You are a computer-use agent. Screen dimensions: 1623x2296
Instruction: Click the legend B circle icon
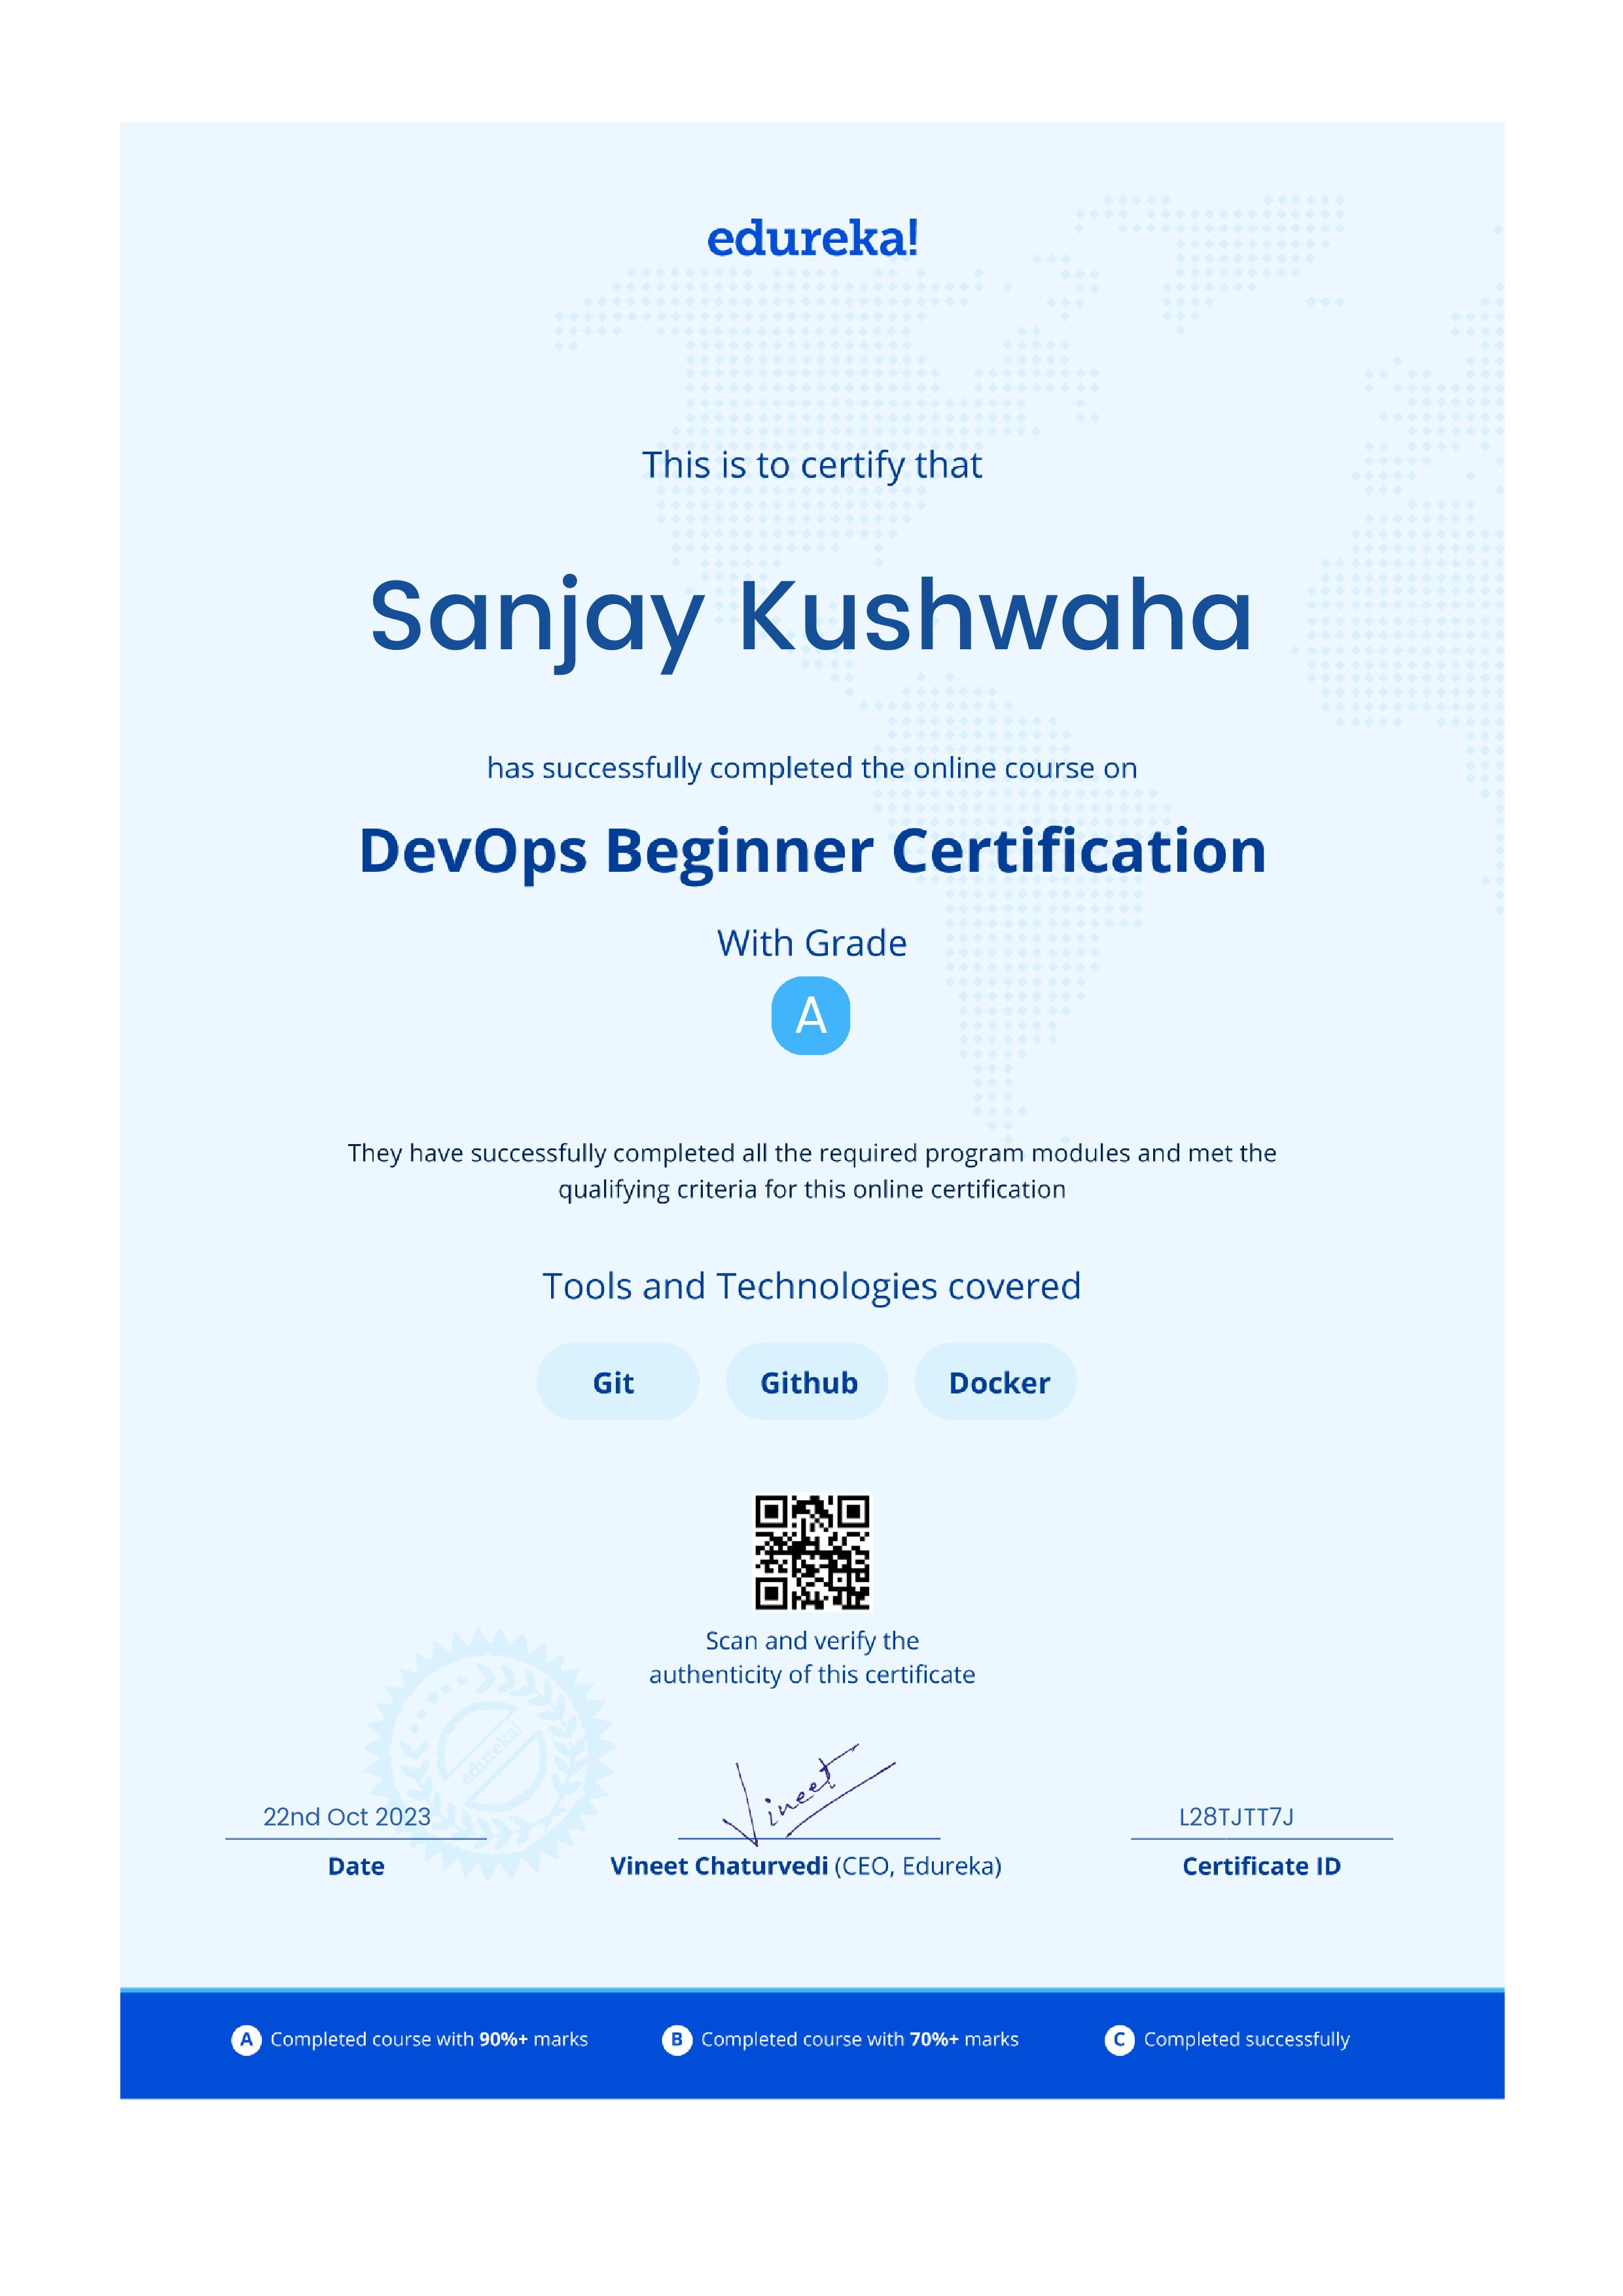677,2039
